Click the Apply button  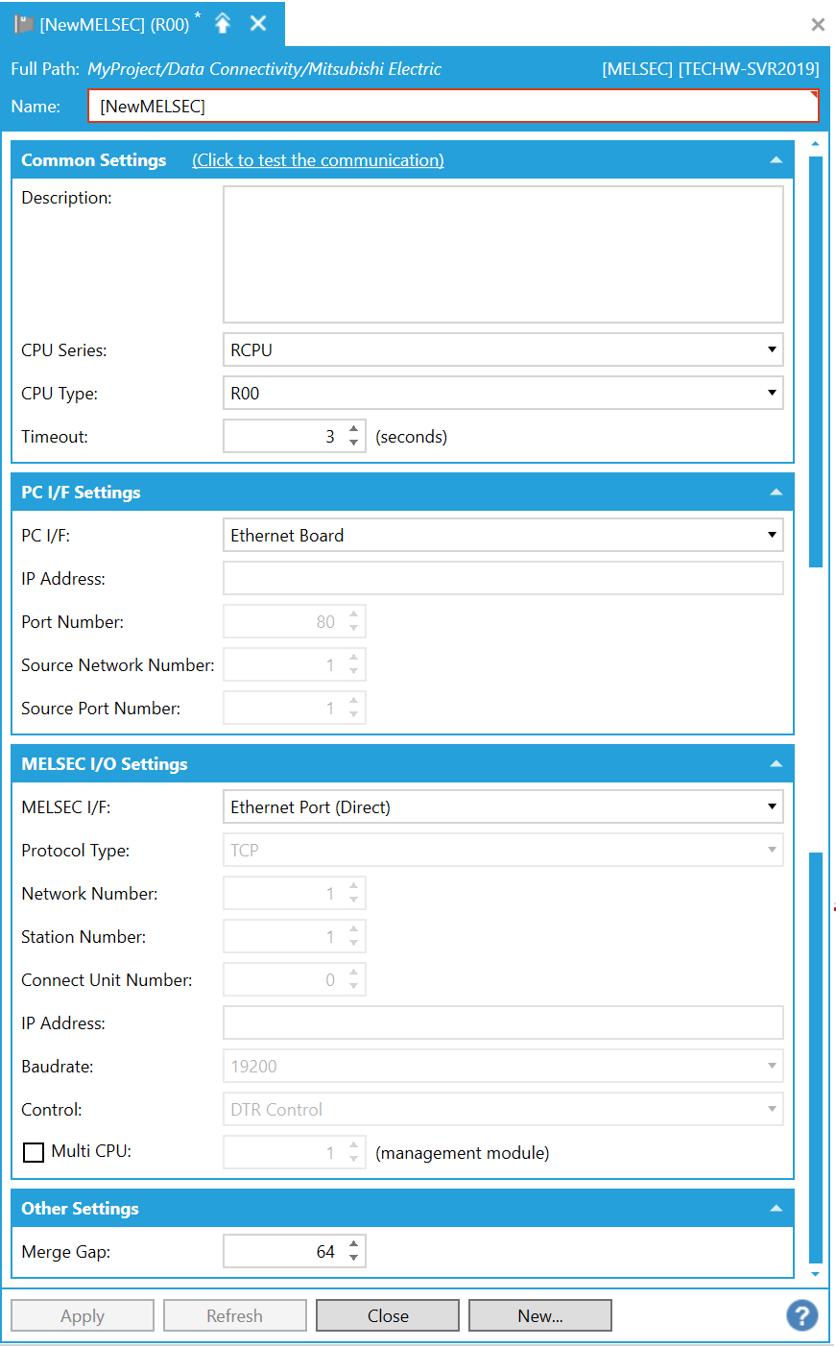[x=83, y=1315]
